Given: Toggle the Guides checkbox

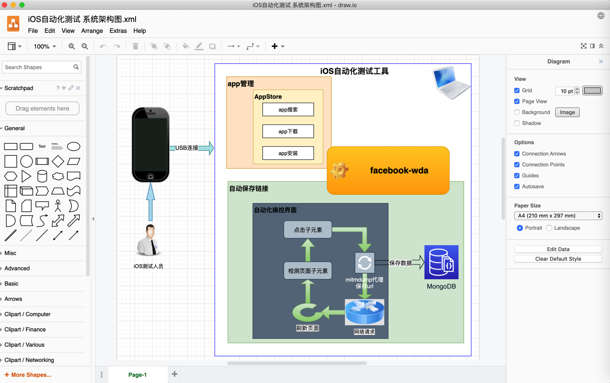Looking at the screenshot, I should point(517,176).
